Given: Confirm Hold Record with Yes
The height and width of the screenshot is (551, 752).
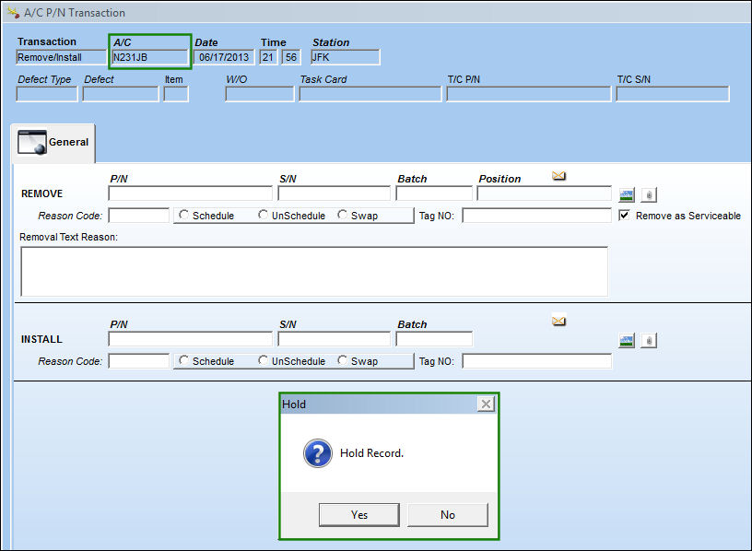Looking at the screenshot, I should click(359, 514).
